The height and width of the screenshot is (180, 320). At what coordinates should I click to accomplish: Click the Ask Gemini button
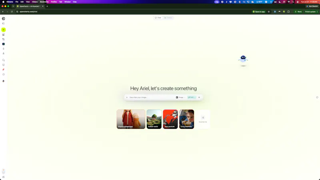(x=312, y=6)
